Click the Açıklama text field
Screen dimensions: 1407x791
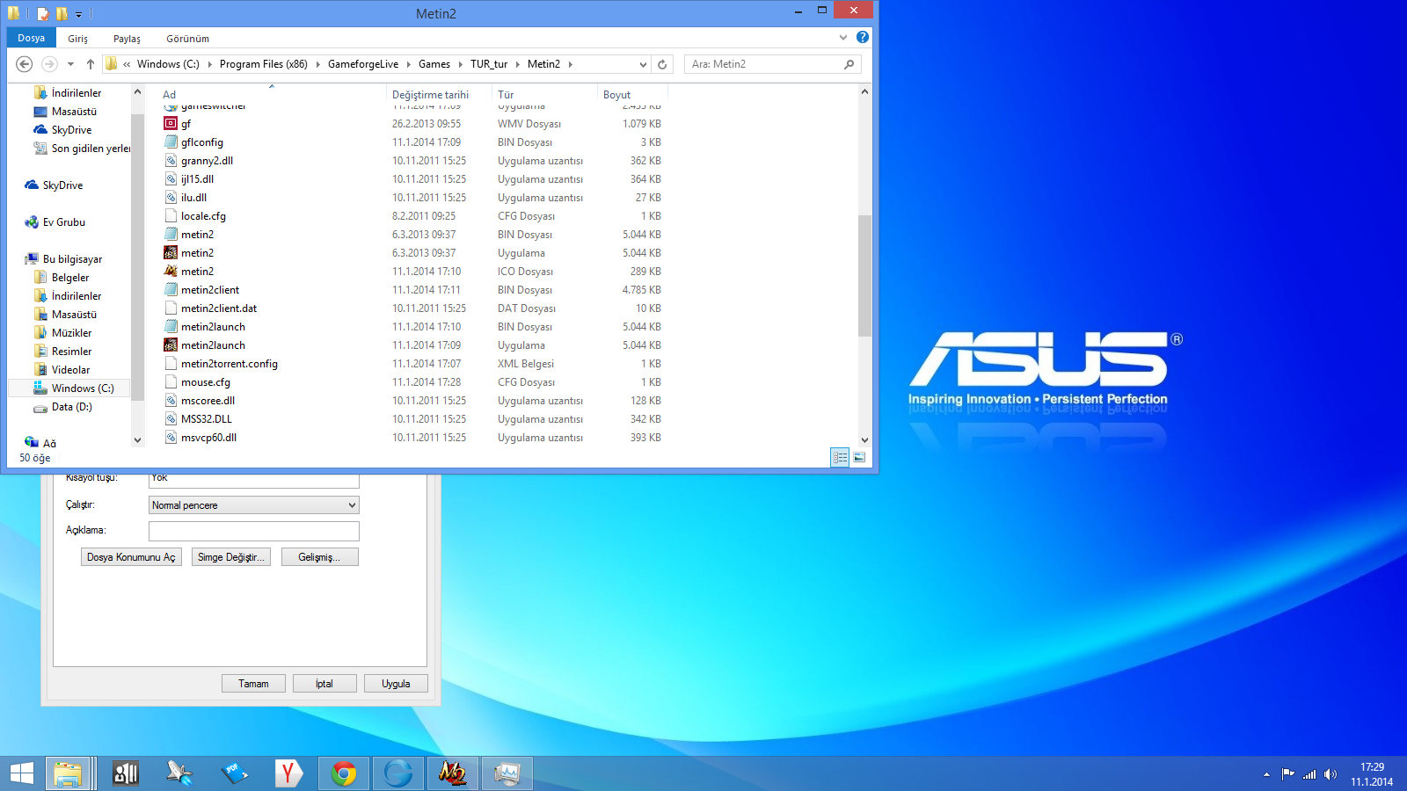pos(254,531)
